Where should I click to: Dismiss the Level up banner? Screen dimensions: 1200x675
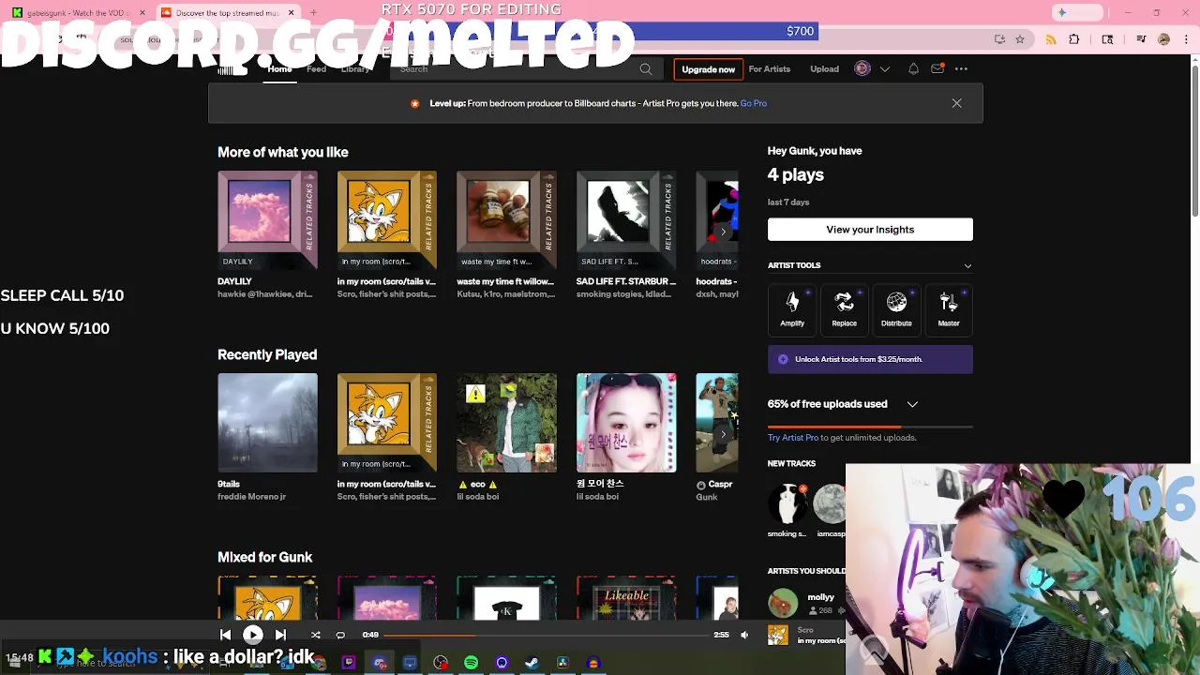pyautogui.click(x=956, y=103)
